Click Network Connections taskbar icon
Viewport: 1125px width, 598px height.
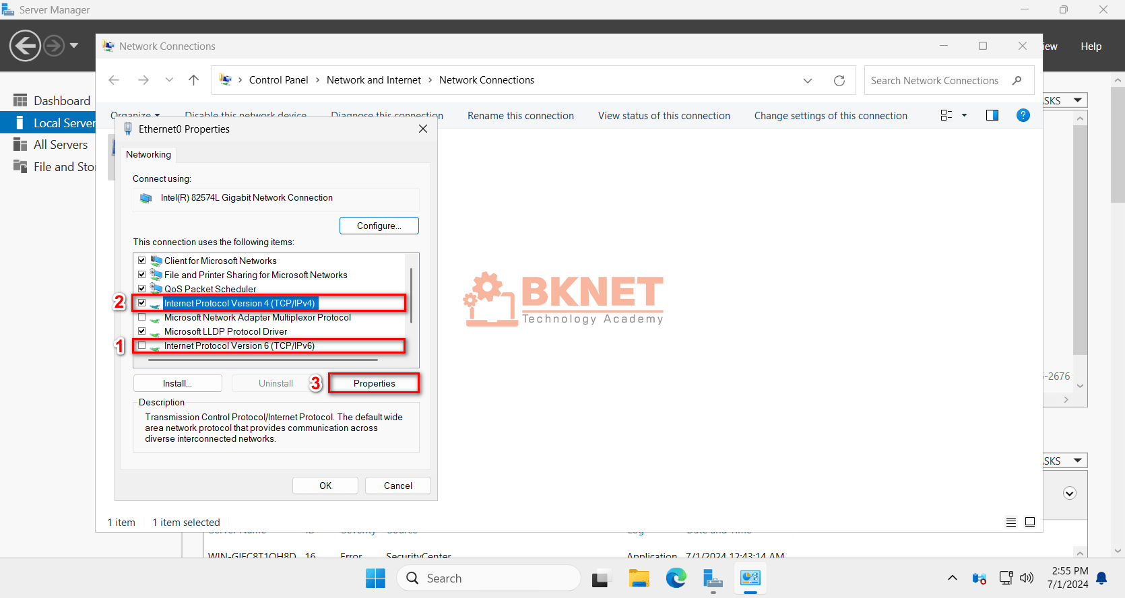point(750,578)
